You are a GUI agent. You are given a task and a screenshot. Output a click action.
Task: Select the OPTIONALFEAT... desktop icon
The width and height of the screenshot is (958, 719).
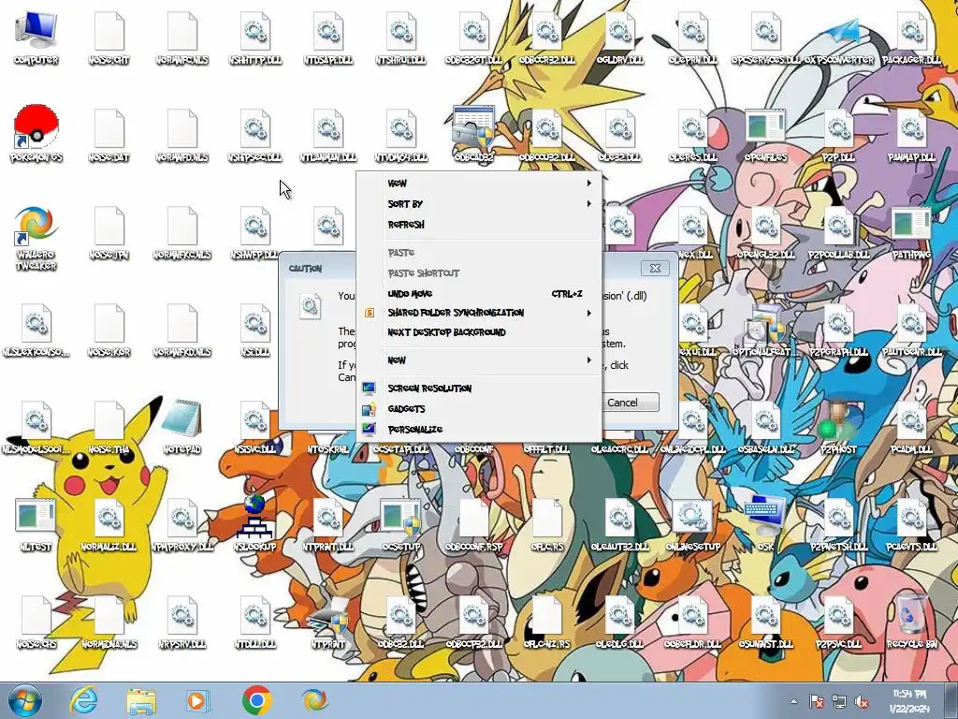point(765,329)
